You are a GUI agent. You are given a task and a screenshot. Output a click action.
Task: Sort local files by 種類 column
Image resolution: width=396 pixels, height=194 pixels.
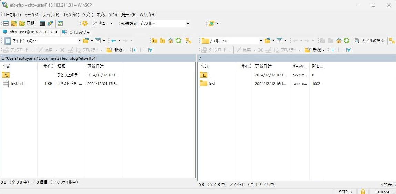point(70,67)
